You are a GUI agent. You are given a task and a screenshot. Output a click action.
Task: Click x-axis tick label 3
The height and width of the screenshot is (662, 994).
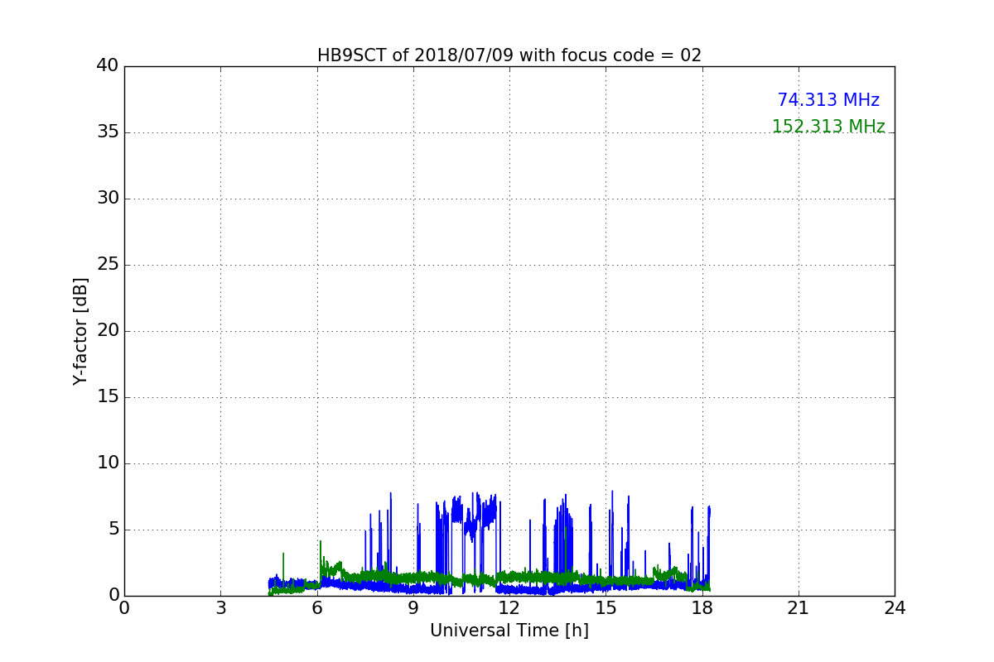tap(220, 608)
